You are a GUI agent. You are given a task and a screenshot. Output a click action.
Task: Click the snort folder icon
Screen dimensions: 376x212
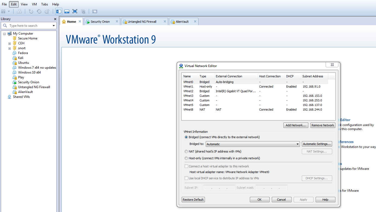click(x=15, y=48)
